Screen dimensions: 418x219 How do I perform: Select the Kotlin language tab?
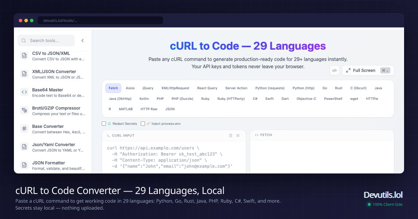[144, 99]
